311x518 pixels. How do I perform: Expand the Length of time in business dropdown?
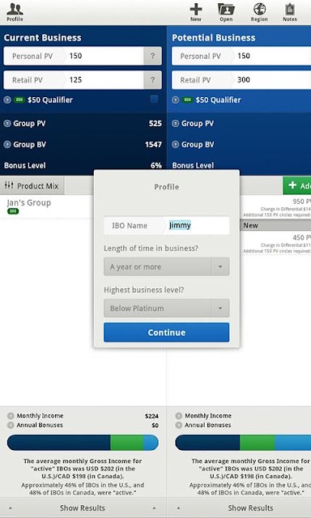pyautogui.click(x=167, y=266)
